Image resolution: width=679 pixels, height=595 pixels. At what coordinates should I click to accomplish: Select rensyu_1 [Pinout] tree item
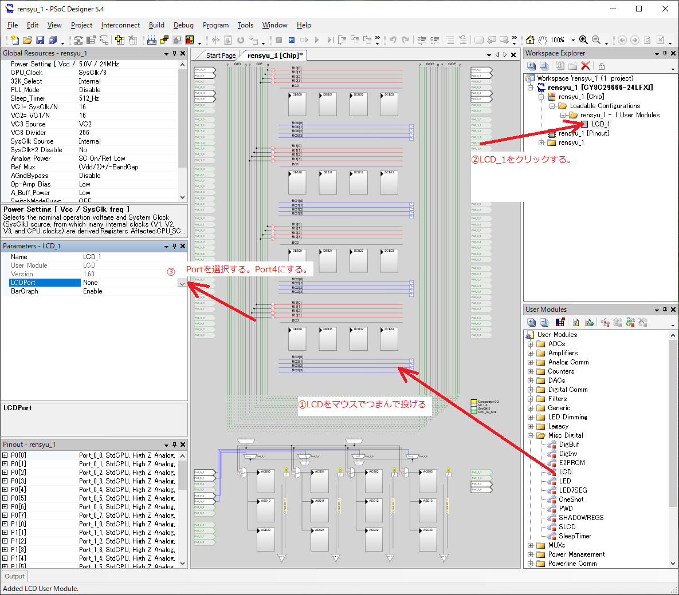[584, 133]
